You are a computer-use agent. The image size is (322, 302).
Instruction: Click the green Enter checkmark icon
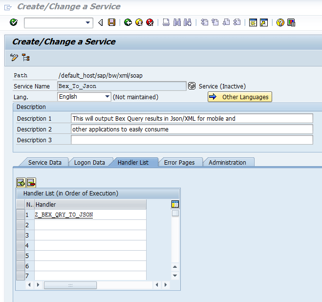pyautogui.click(x=13, y=22)
